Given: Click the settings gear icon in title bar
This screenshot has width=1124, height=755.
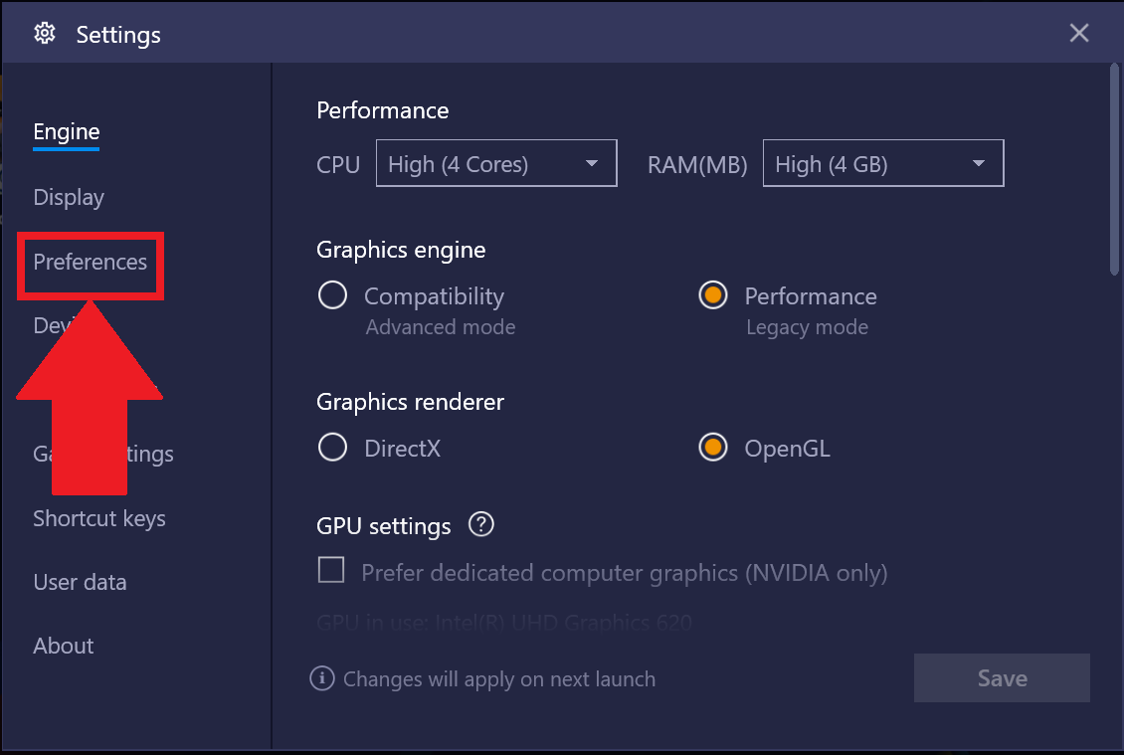Looking at the screenshot, I should [44, 34].
